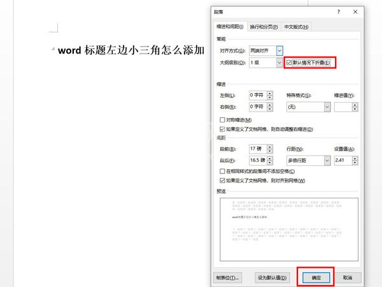This screenshot has width=382, height=287.
Task: Close the paragraph dialog with X
Action: coord(355,11)
